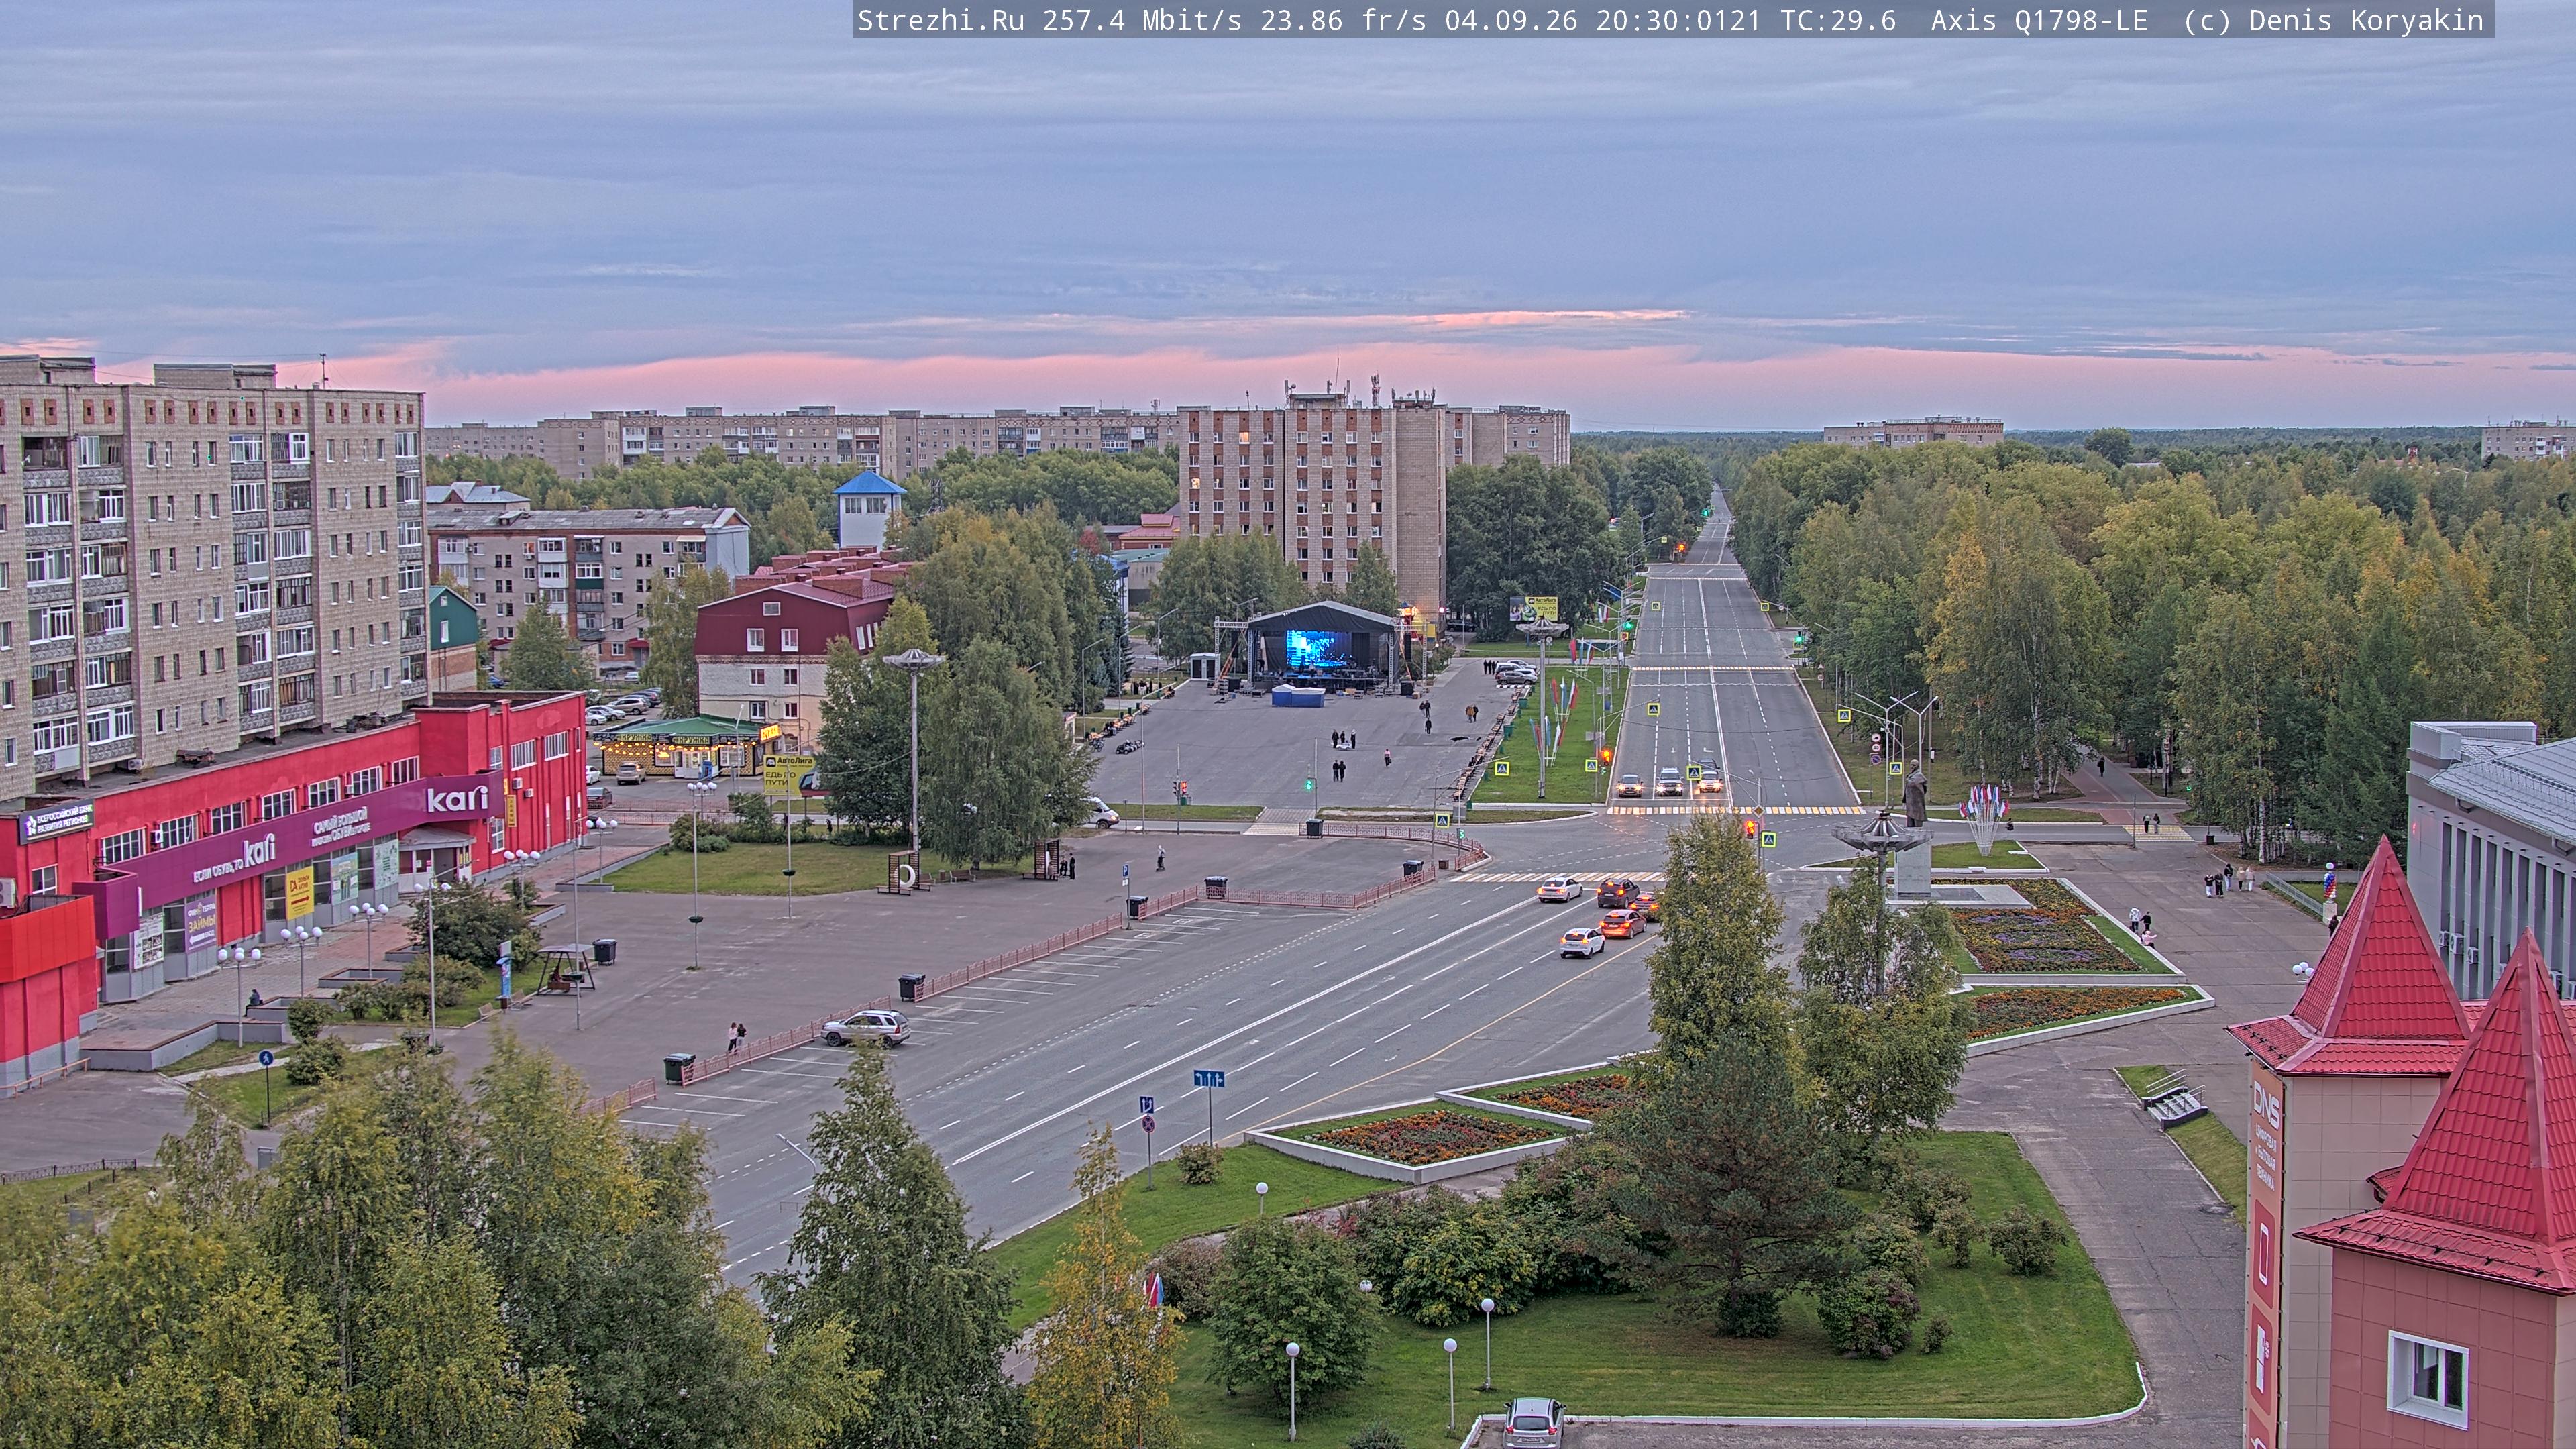This screenshot has height=1449, width=2576.
Task: Click the silver car parked in lot
Action: pos(866,1027)
